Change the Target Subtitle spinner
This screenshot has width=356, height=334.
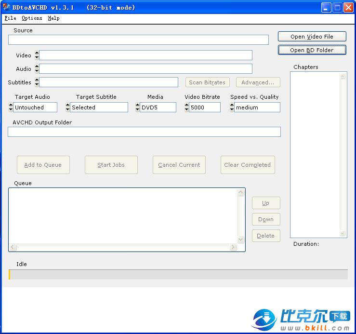click(x=67, y=107)
